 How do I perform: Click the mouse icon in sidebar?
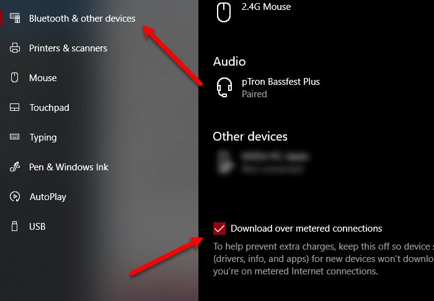click(14, 77)
